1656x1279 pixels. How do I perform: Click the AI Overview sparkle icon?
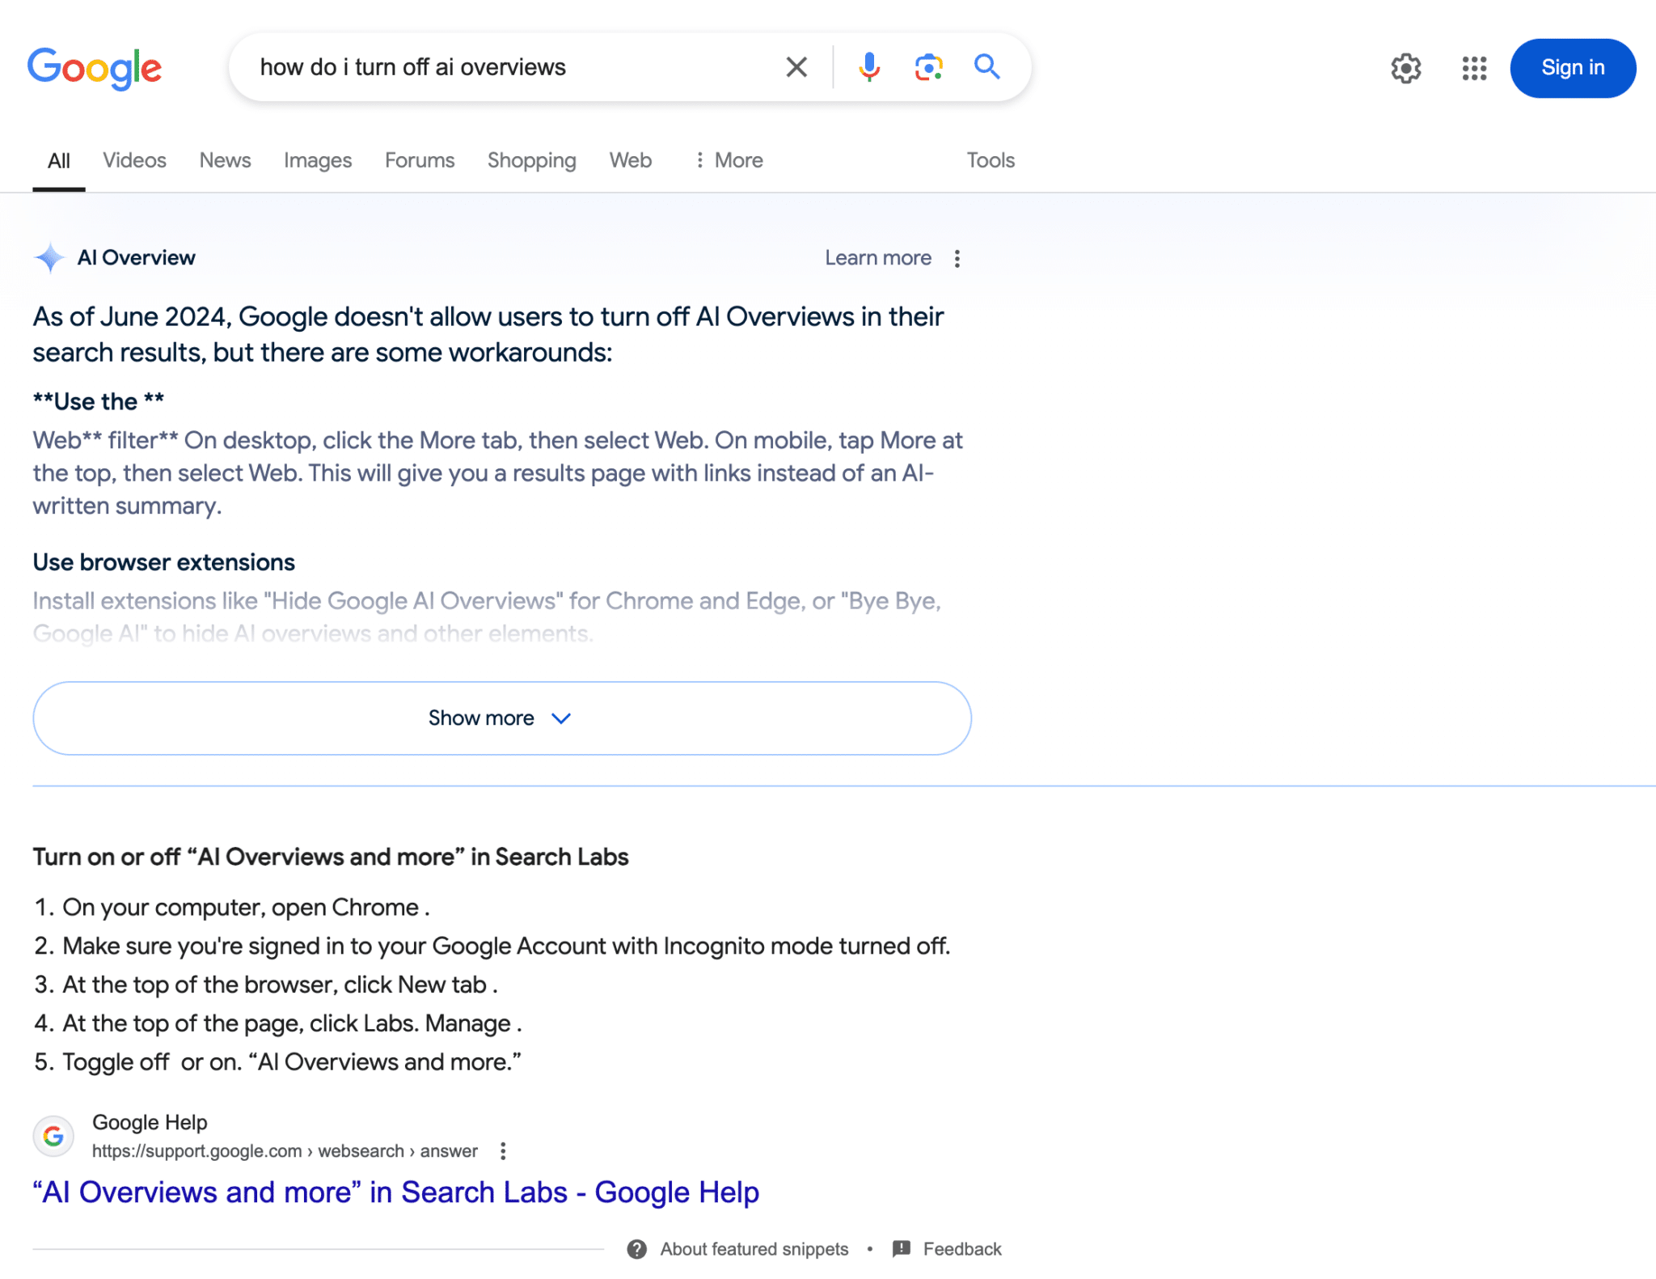tap(50, 257)
